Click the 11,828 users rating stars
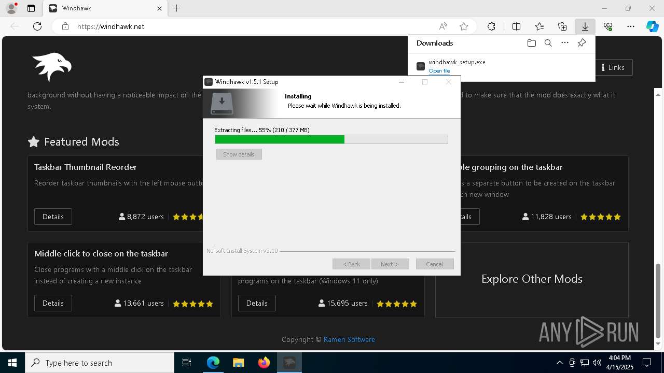Viewport: 664px width, 373px height. pyautogui.click(x=601, y=217)
